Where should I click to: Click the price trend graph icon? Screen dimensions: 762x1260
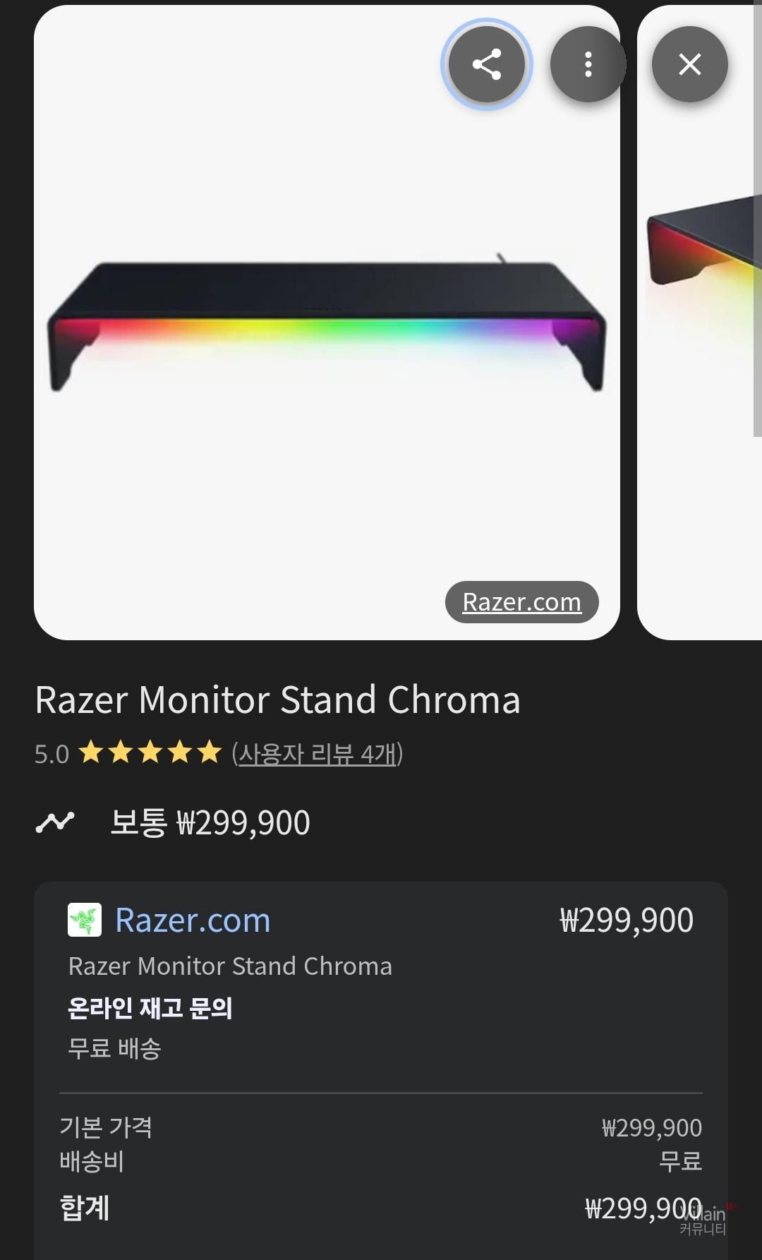point(55,822)
